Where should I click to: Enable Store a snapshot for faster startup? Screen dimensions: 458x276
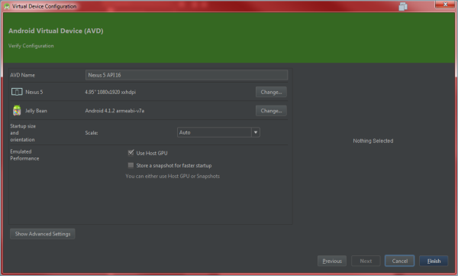tap(131, 165)
